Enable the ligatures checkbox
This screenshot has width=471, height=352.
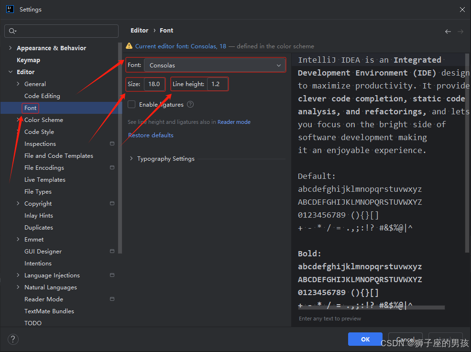(x=131, y=104)
